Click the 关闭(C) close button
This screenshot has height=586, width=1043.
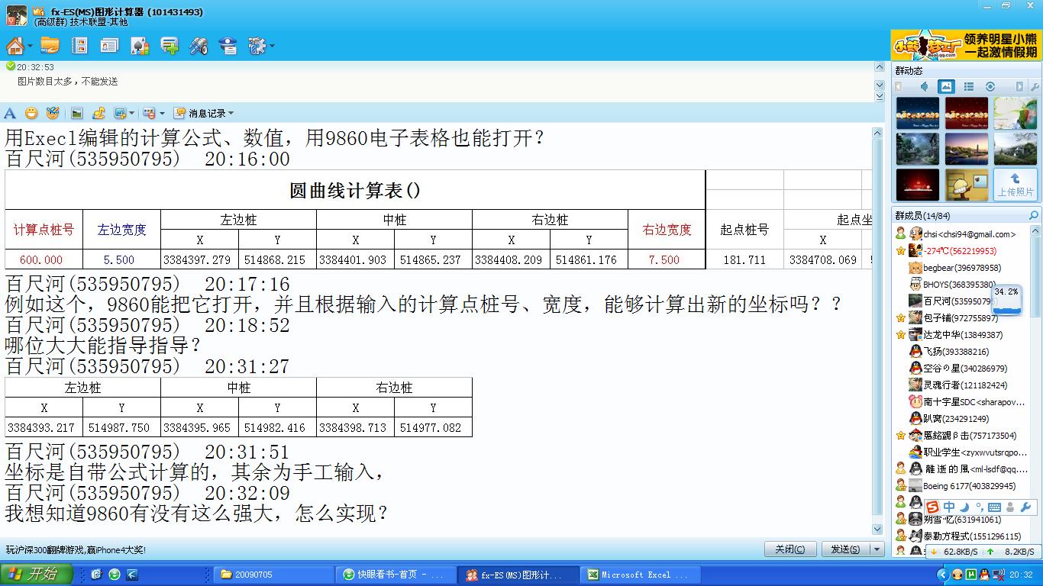(x=790, y=549)
